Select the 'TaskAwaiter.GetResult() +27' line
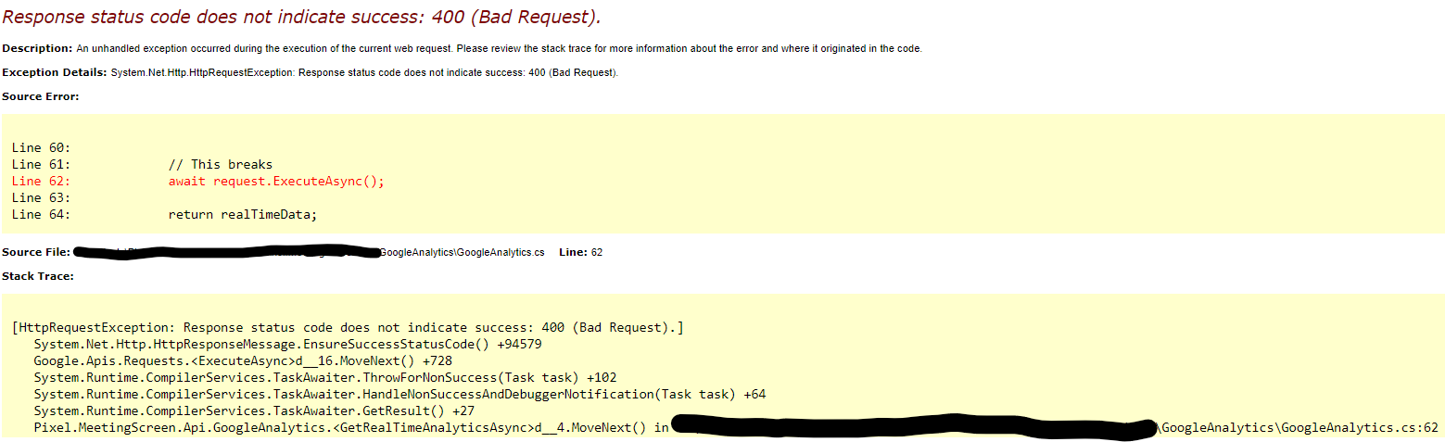The image size is (1445, 442). point(254,411)
